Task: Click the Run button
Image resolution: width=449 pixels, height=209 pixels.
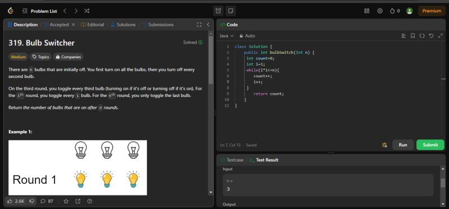Action: coord(403,145)
